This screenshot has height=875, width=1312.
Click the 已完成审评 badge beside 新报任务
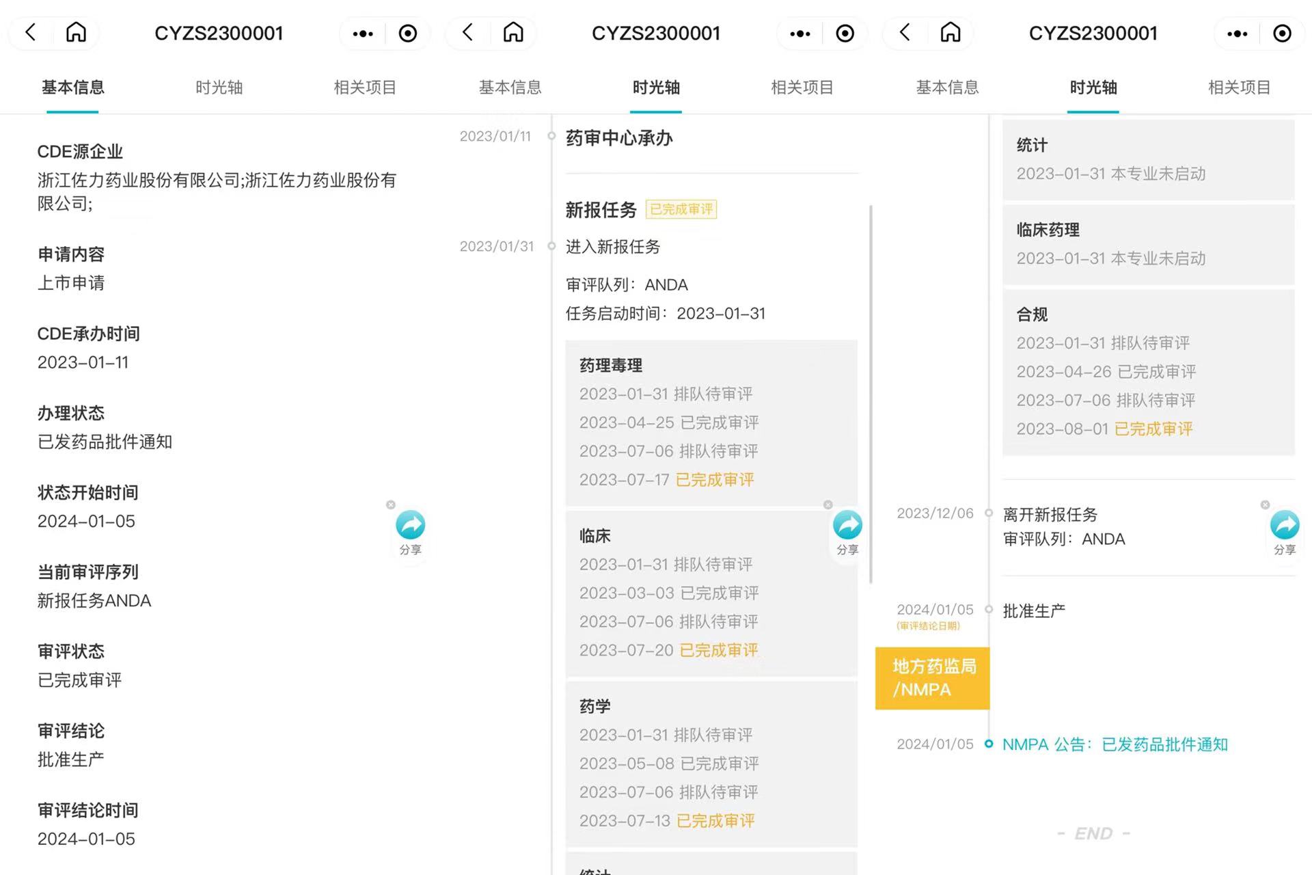(x=681, y=209)
